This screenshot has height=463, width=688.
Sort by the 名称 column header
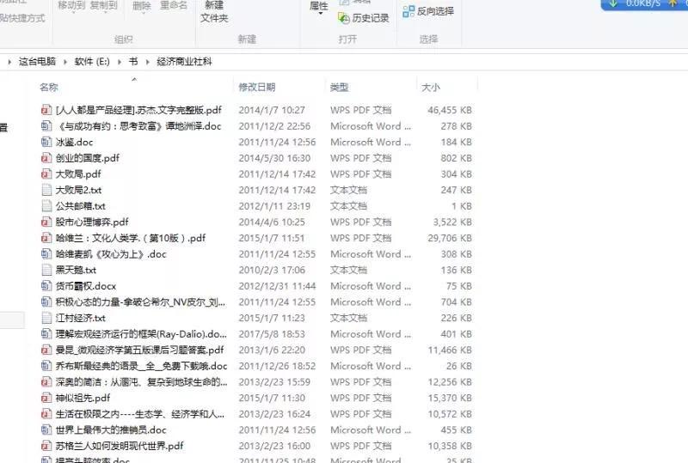49,88
